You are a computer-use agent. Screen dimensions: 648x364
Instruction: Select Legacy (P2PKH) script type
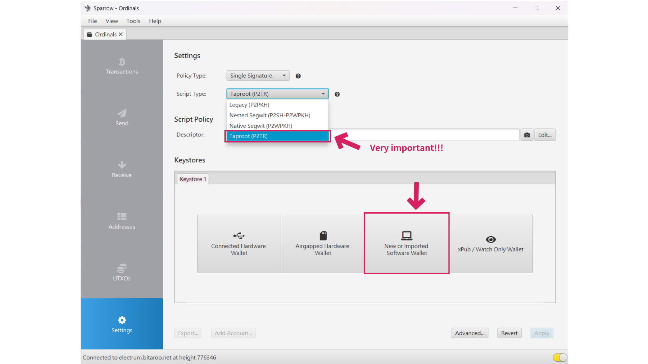(x=277, y=105)
